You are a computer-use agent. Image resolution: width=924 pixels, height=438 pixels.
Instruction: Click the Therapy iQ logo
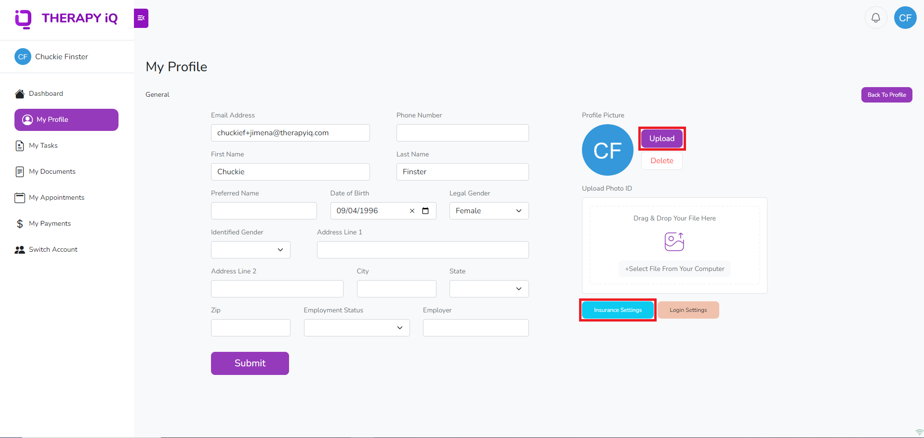tap(66, 19)
